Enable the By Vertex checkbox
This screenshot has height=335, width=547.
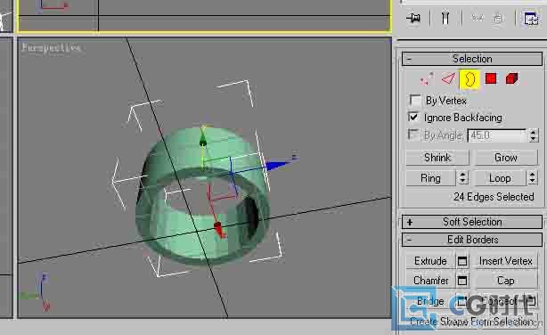[415, 101]
